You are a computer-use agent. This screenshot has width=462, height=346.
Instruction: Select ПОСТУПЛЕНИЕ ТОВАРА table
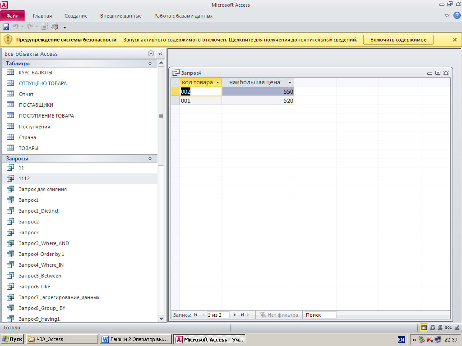(x=46, y=116)
